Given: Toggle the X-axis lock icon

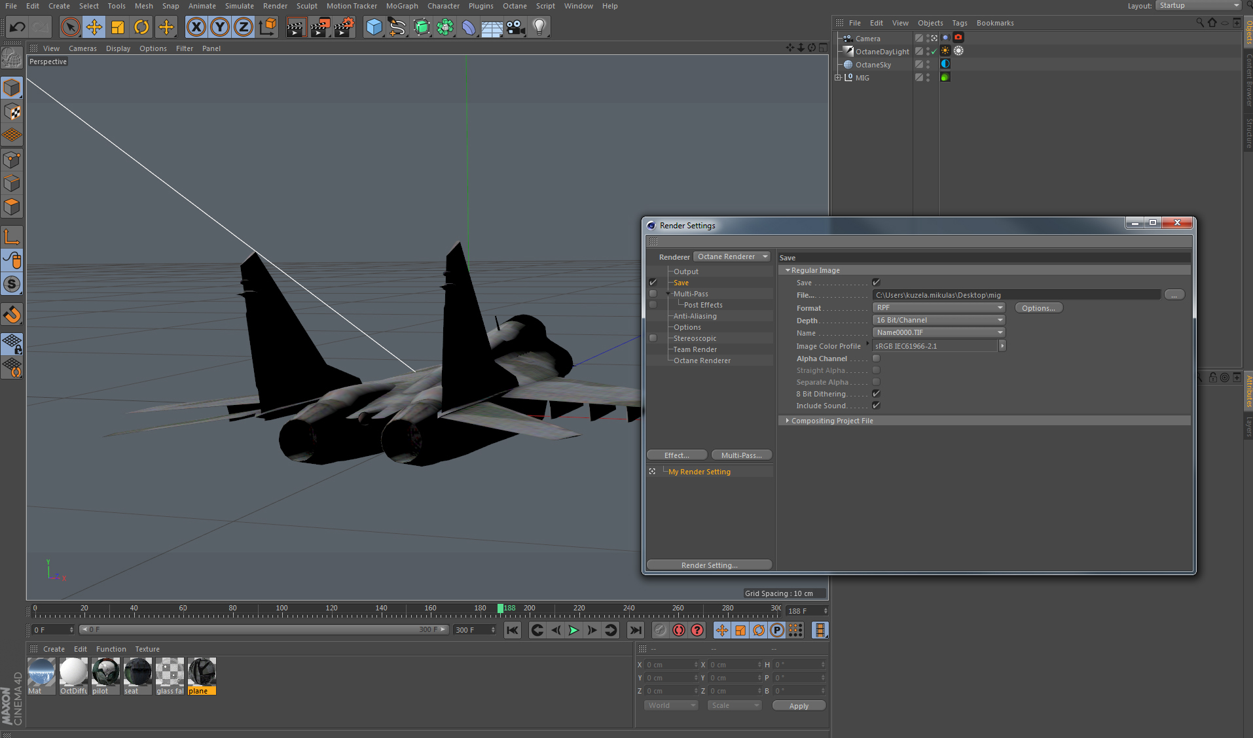Looking at the screenshot, I should tap(196, 27).
